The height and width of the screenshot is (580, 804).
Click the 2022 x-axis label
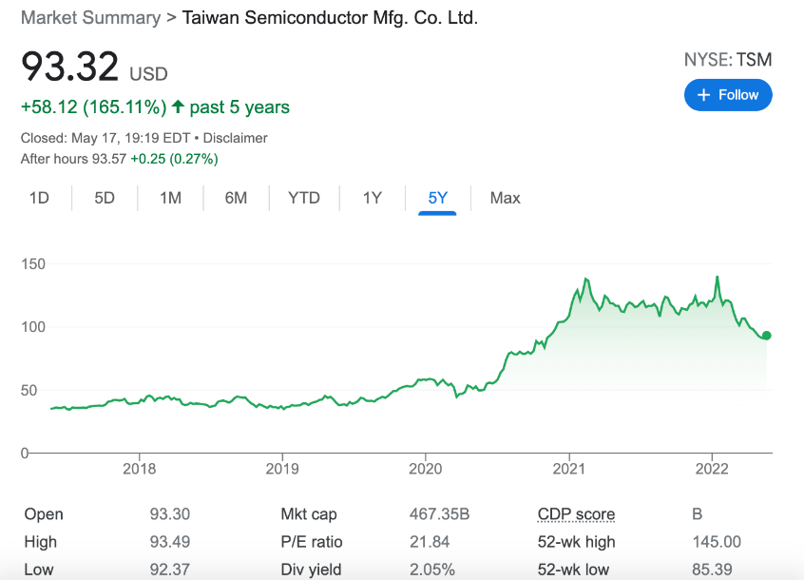[x=712, y=469]
